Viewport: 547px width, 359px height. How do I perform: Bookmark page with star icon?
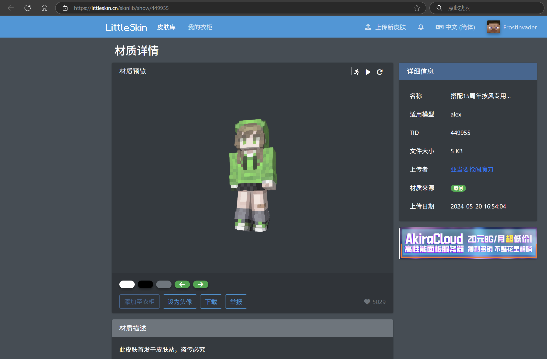click(x=417, y=8)
